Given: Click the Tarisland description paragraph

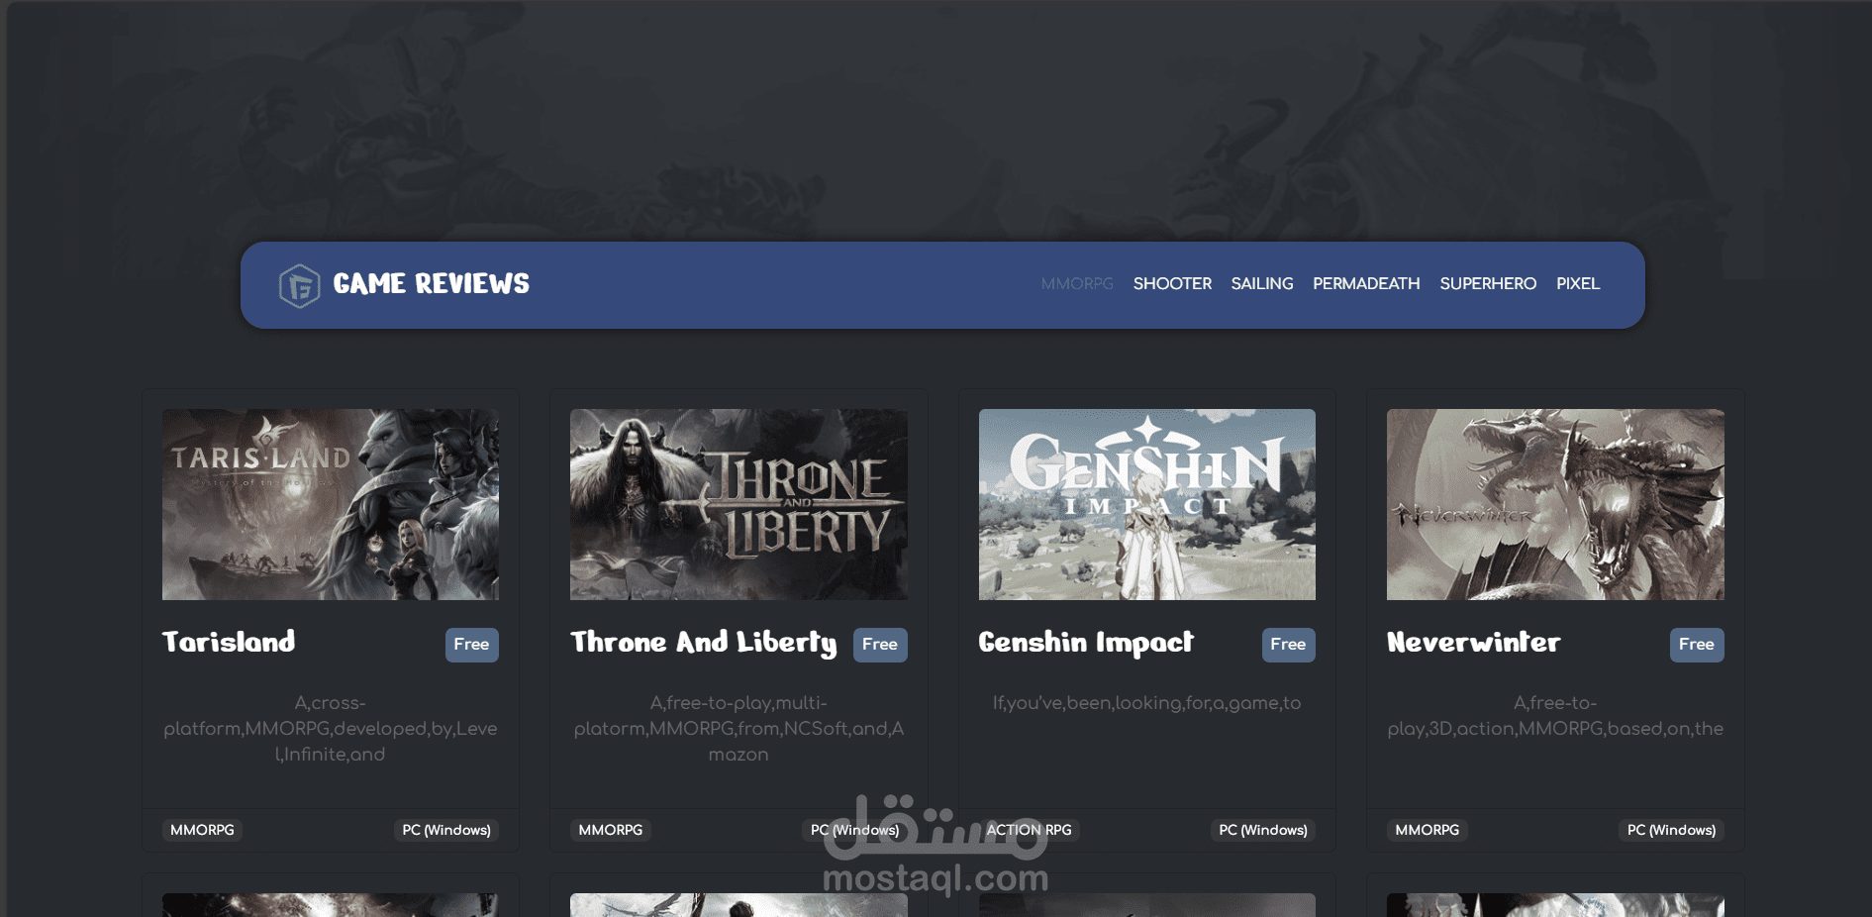Looking at the screenshot, I should point(331,729).
